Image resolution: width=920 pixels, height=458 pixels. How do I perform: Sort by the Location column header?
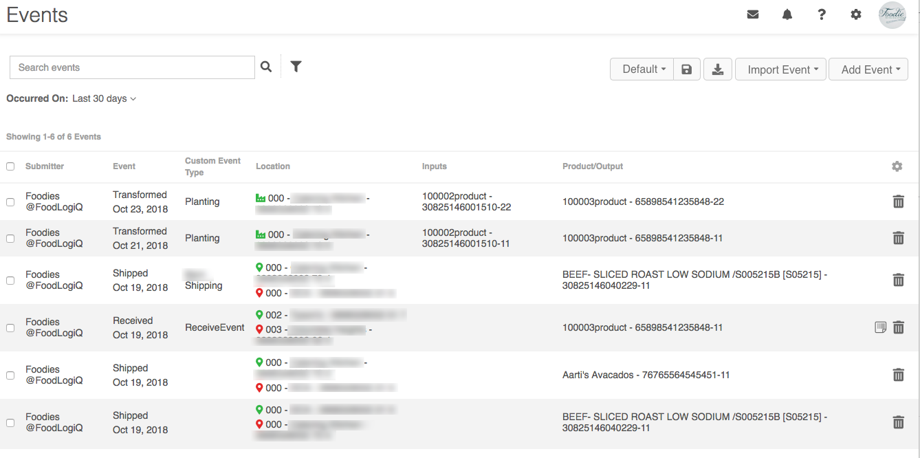[273, 166]
